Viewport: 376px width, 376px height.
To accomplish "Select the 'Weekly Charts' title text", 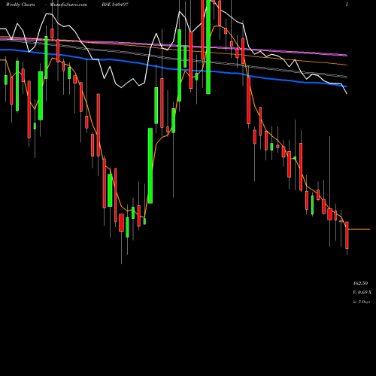I will [20, 5].
